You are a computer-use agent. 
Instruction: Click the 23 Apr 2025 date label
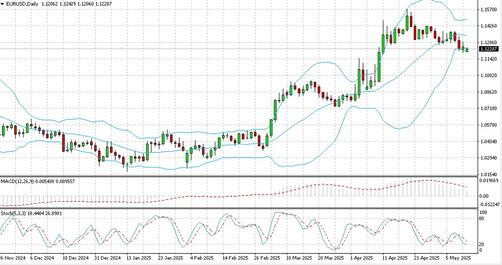click(x=427, y=258)
